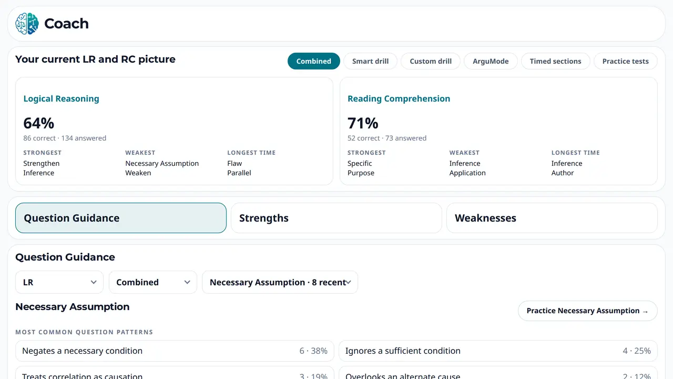Viewport: 673px width, 379px height.
Task: Click the 71% Reading Comprehension score
Action: click(x=363, y=123)
